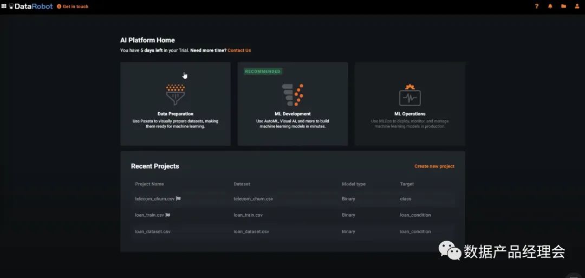Open the app grid menu icon
585x278 pixels.
[x=4, y=7]
